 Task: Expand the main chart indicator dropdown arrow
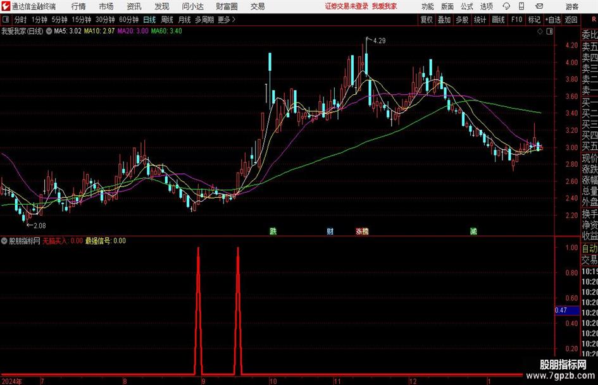tap(49, 31)
